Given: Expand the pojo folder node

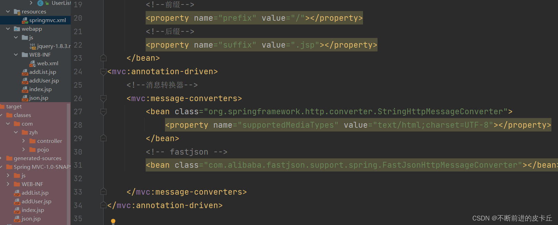Looking at the screenshot, I should (x=23, y=149).
